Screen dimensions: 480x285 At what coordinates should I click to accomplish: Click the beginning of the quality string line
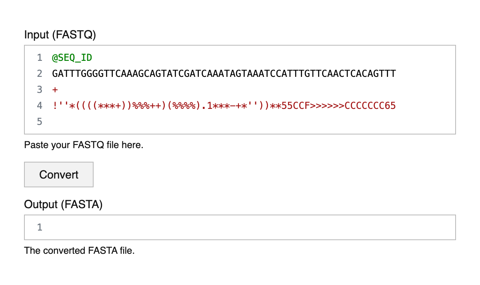pyautogui.click(x=53, y=106)
